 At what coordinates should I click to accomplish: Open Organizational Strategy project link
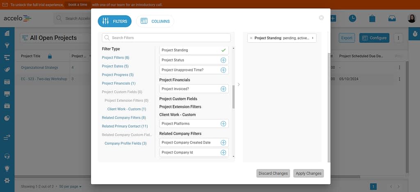(39, 67)
